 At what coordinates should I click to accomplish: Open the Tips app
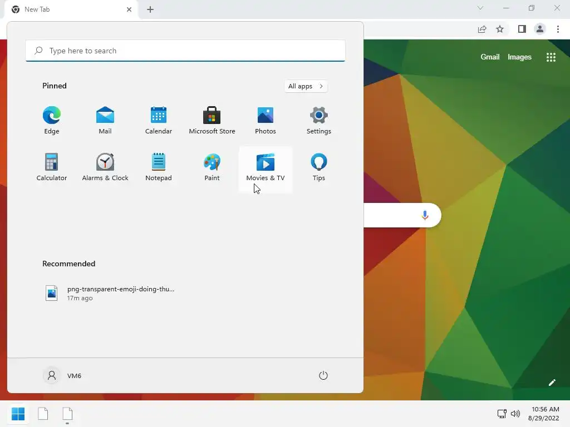319,167
